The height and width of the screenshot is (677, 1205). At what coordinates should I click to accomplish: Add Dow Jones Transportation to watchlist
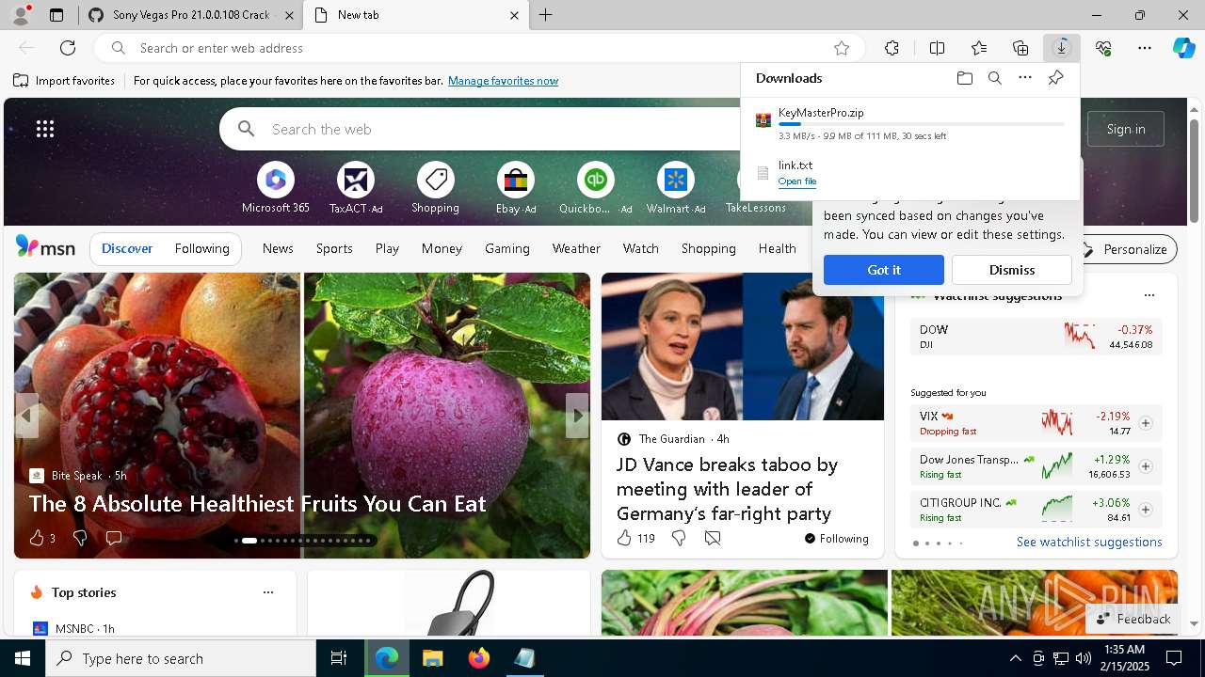click(x=1145, y=466)
